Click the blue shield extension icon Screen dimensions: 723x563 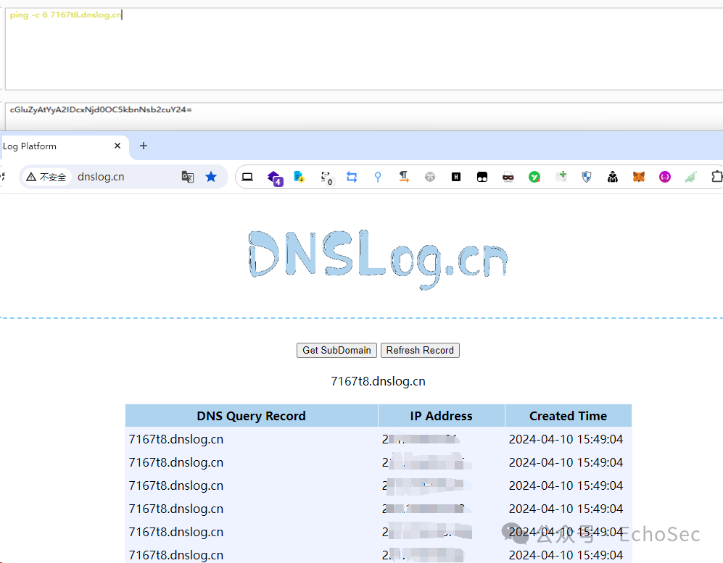[587, 177]
